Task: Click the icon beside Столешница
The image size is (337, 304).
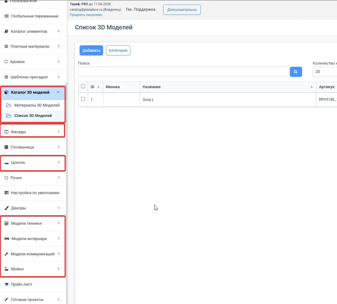Action: pos(6,147)
